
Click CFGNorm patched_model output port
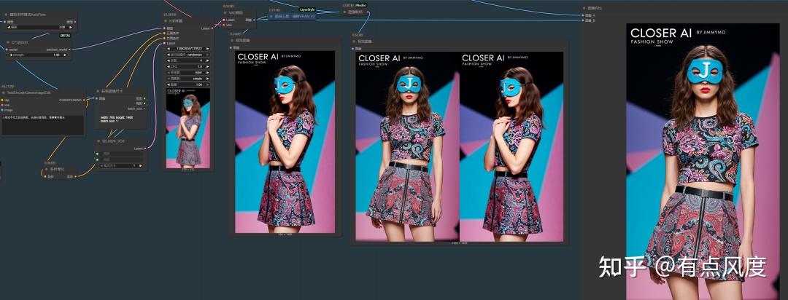(x=70, y=50)
